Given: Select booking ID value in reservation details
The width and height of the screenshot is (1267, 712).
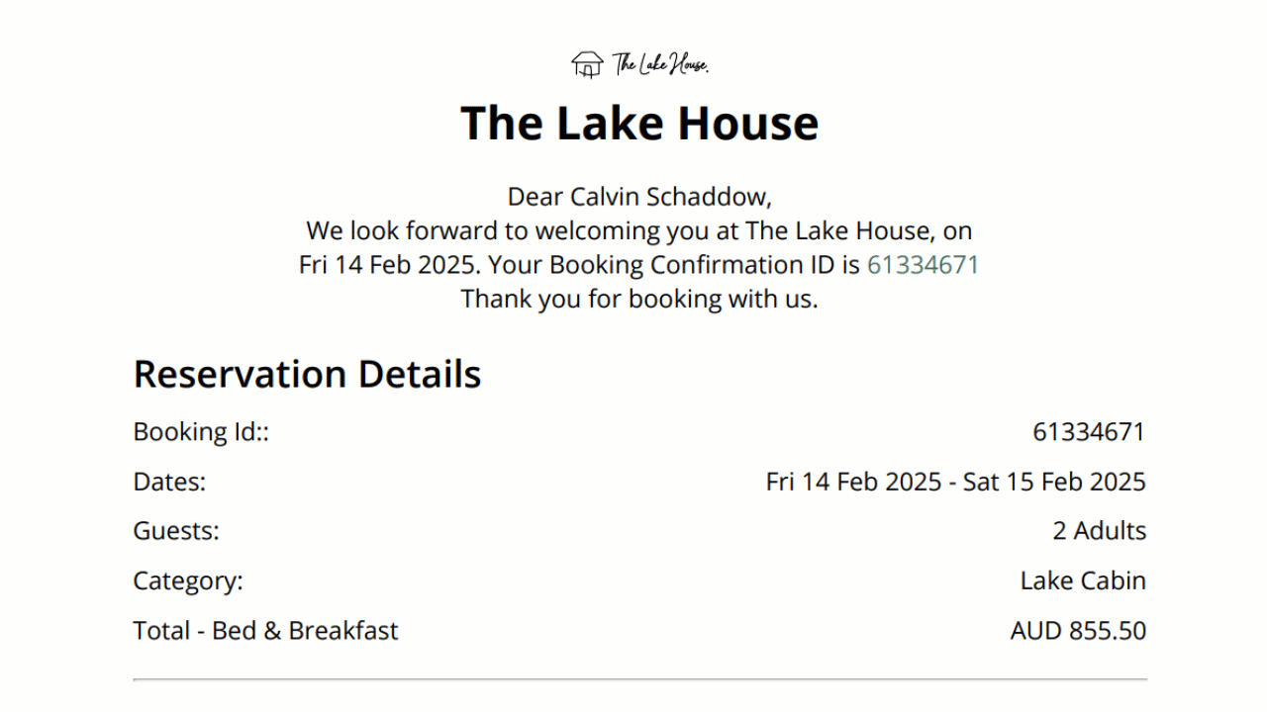Looking at the screenshot, I should [1089, 432].
